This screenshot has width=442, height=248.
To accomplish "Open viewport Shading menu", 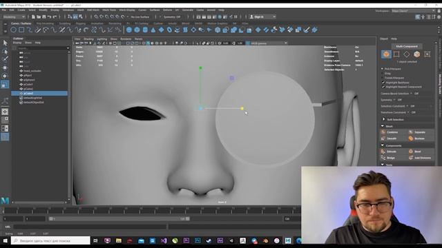I will point(88,39).
